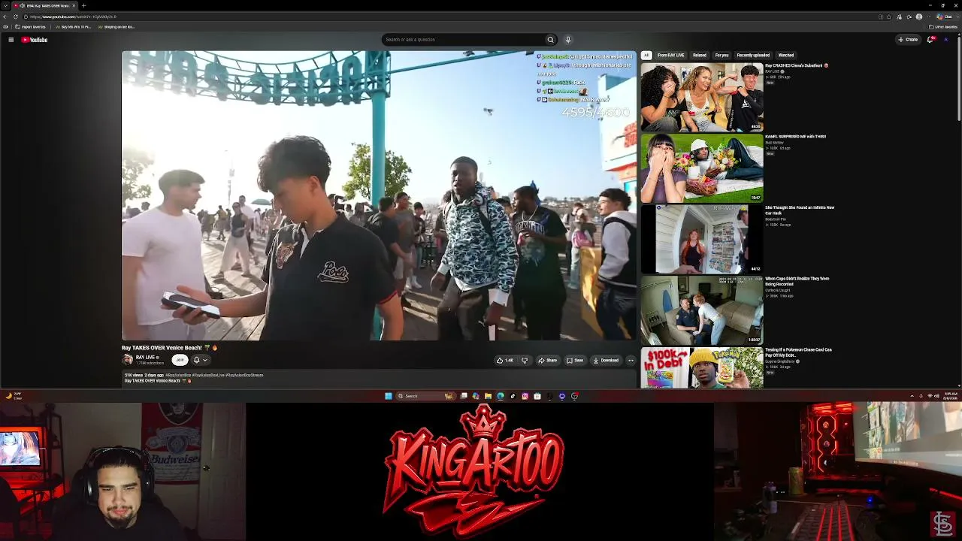Start voice search with the microphone icon
This screenshot has width=962, height=541.
point(568,40)
